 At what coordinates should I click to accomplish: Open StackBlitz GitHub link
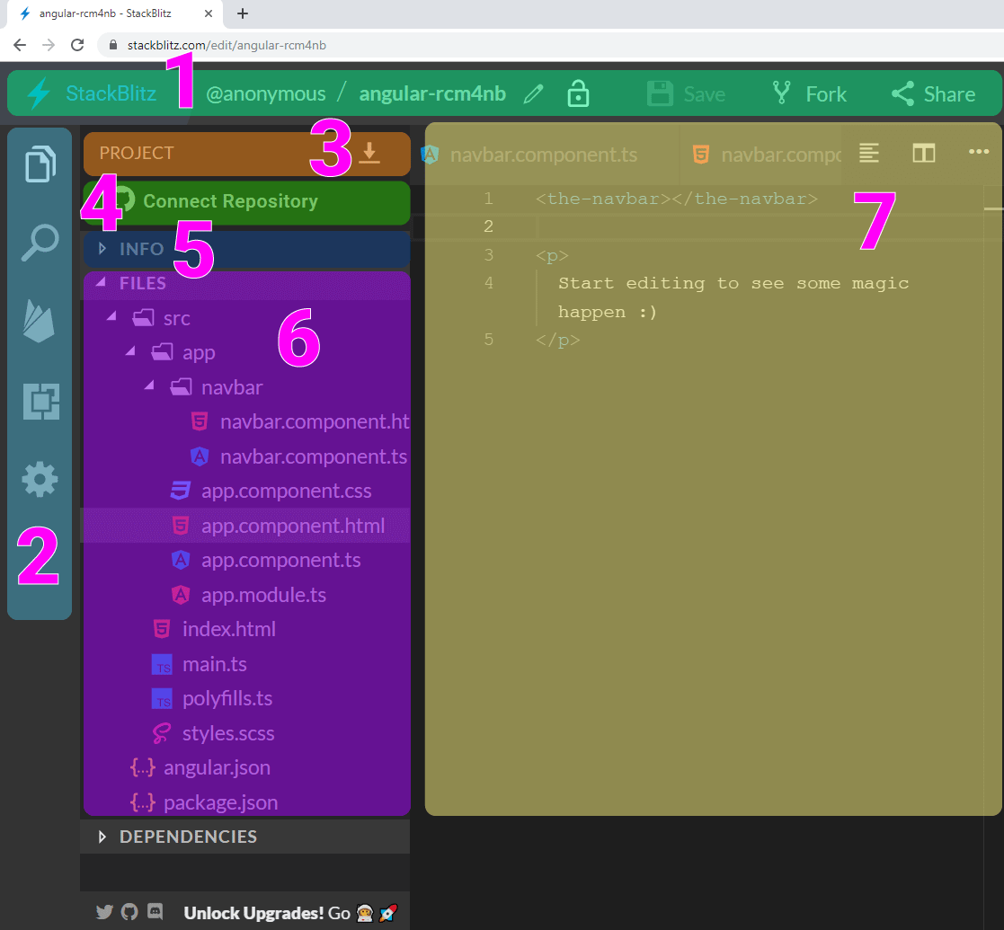tap(129, 912)
